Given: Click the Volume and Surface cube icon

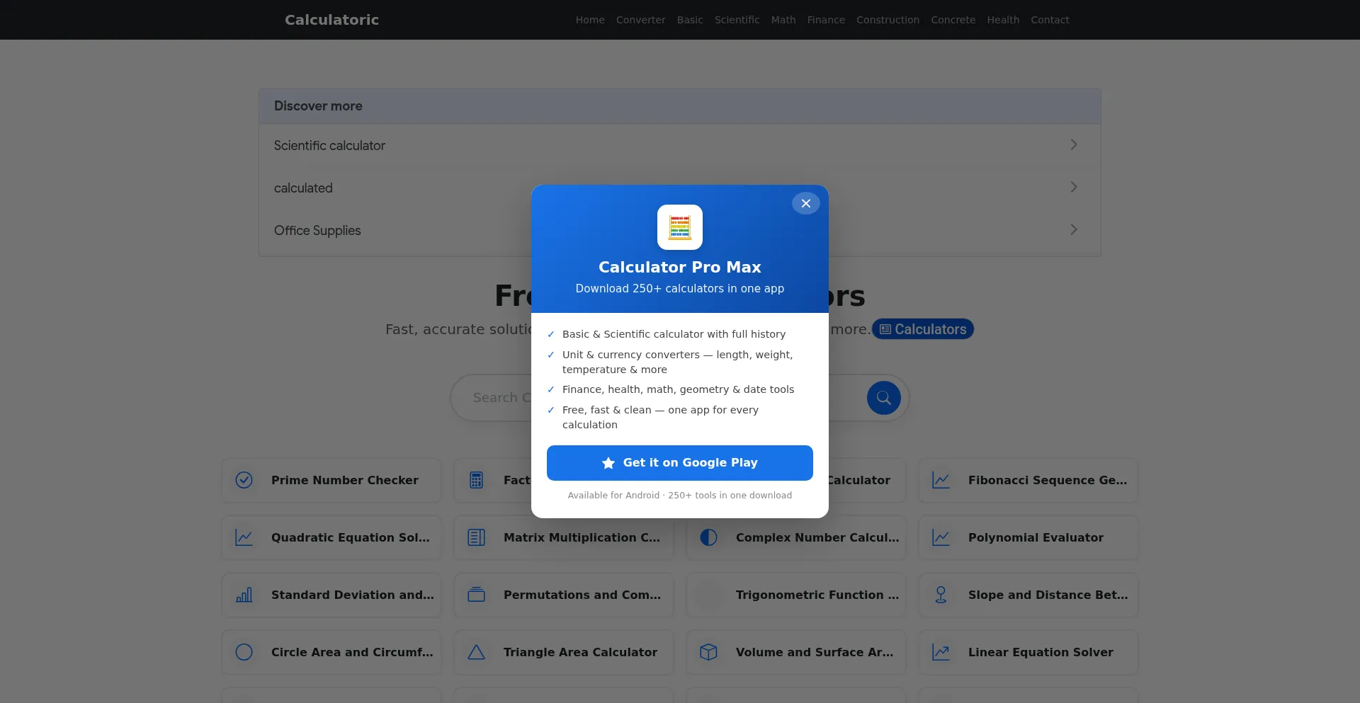Looking at the screenshot, I should click(x=709, y=652).
